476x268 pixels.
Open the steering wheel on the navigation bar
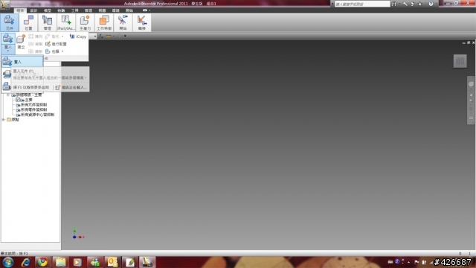[x=471, y=84]
